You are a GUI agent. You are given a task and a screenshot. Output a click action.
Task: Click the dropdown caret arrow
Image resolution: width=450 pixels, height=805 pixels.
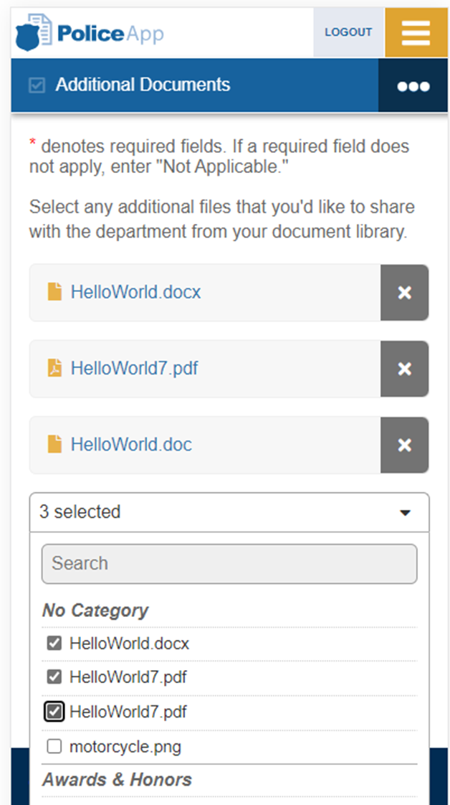pos(406,513)
